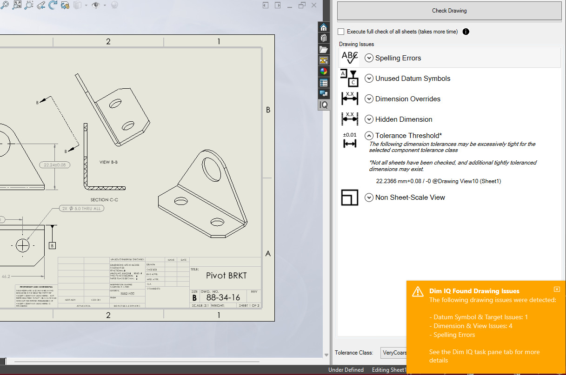Select the Zoom to Fit tool
The image size is (566, 375).
(17, 5)
